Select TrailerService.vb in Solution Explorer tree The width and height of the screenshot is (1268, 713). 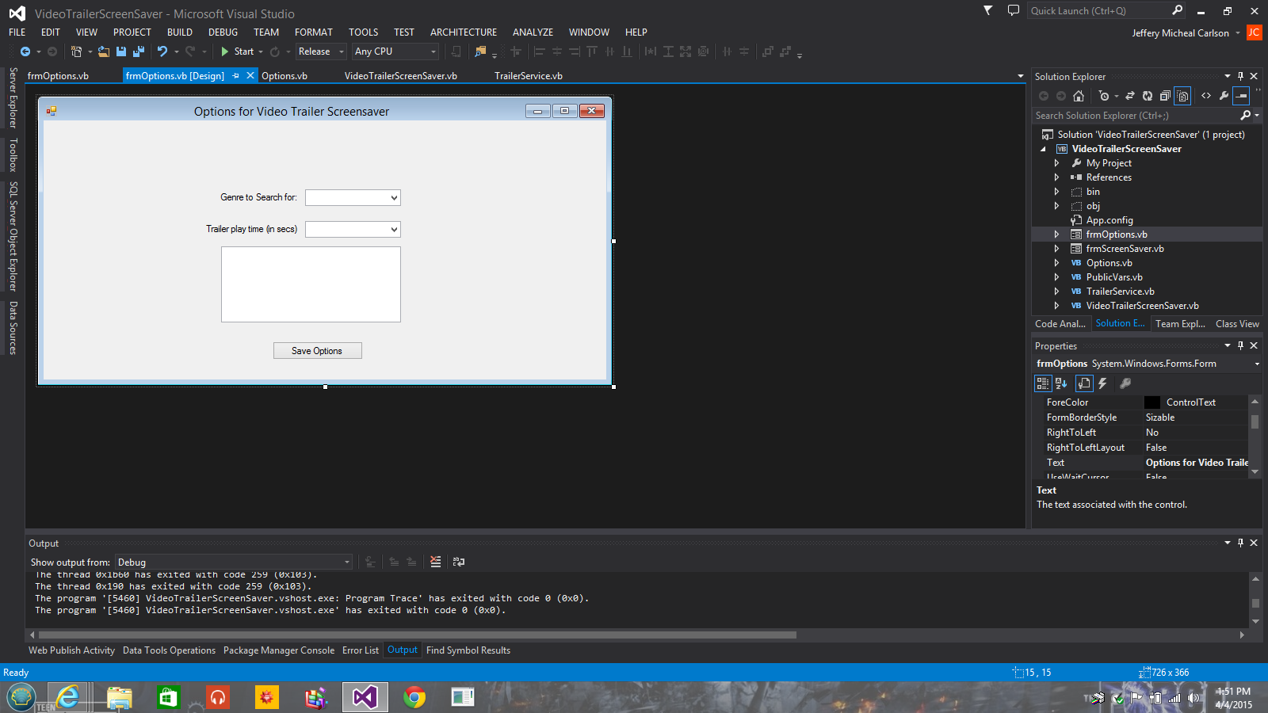click(1120, 292)
